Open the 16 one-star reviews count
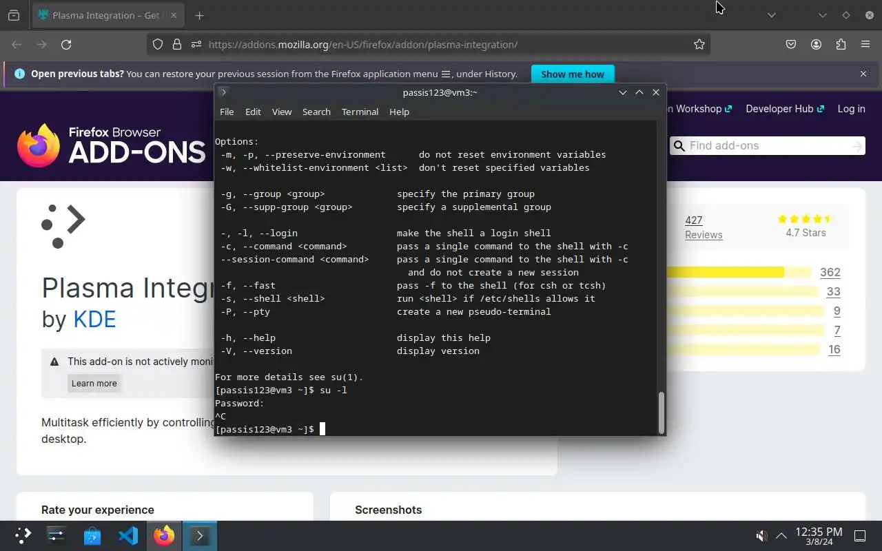 pos(834,349)
